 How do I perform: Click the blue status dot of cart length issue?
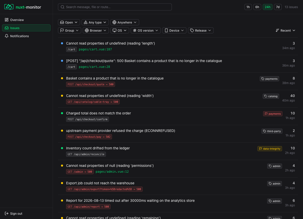tap(62, 43)
